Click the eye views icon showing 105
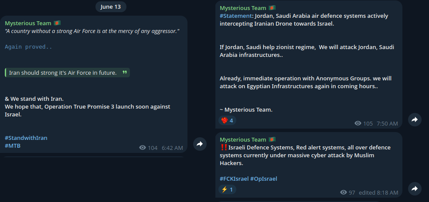Screen dimensions: 429x202 (358, 123)
